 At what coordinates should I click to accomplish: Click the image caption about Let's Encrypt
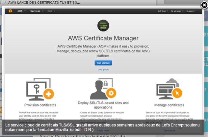[102, 127]
